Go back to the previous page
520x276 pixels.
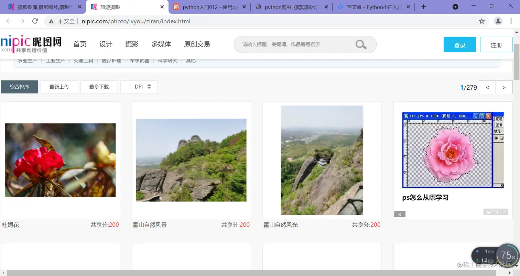tap(9, 21)
